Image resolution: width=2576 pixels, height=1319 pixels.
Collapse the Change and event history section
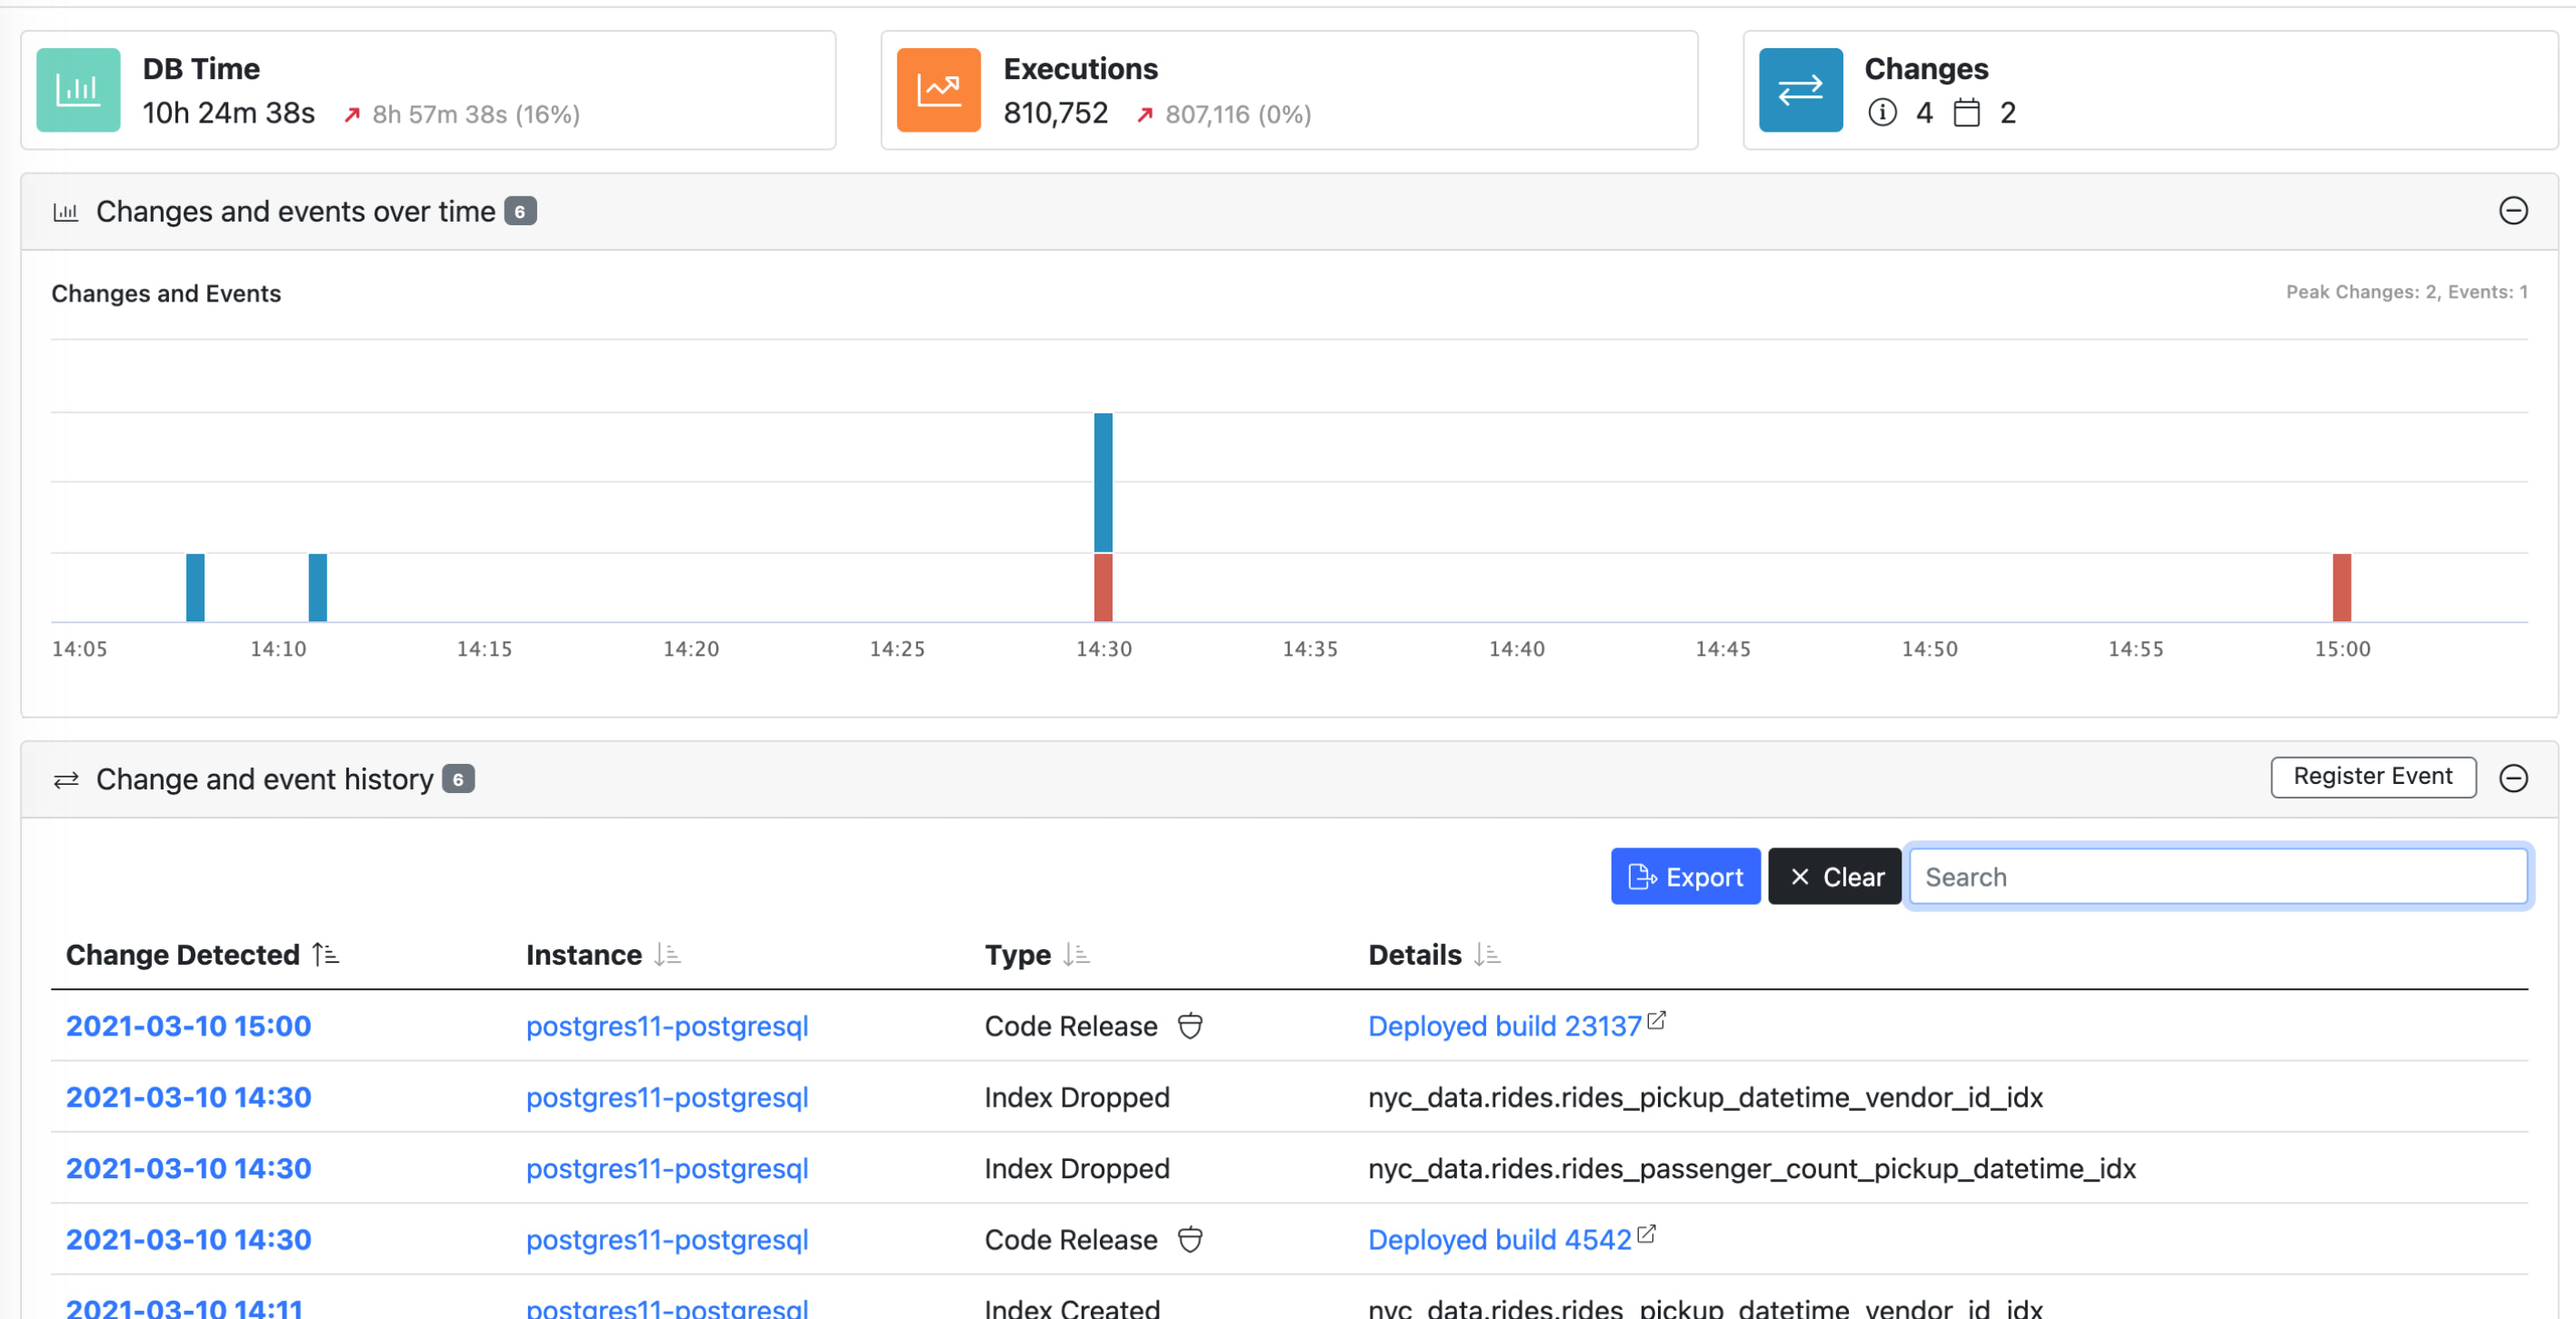pos(2517,779)
